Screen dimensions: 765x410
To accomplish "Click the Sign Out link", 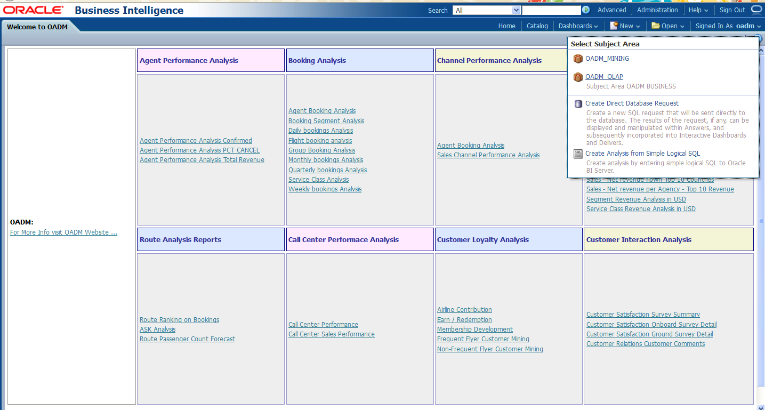I will (x=732, y=10).
